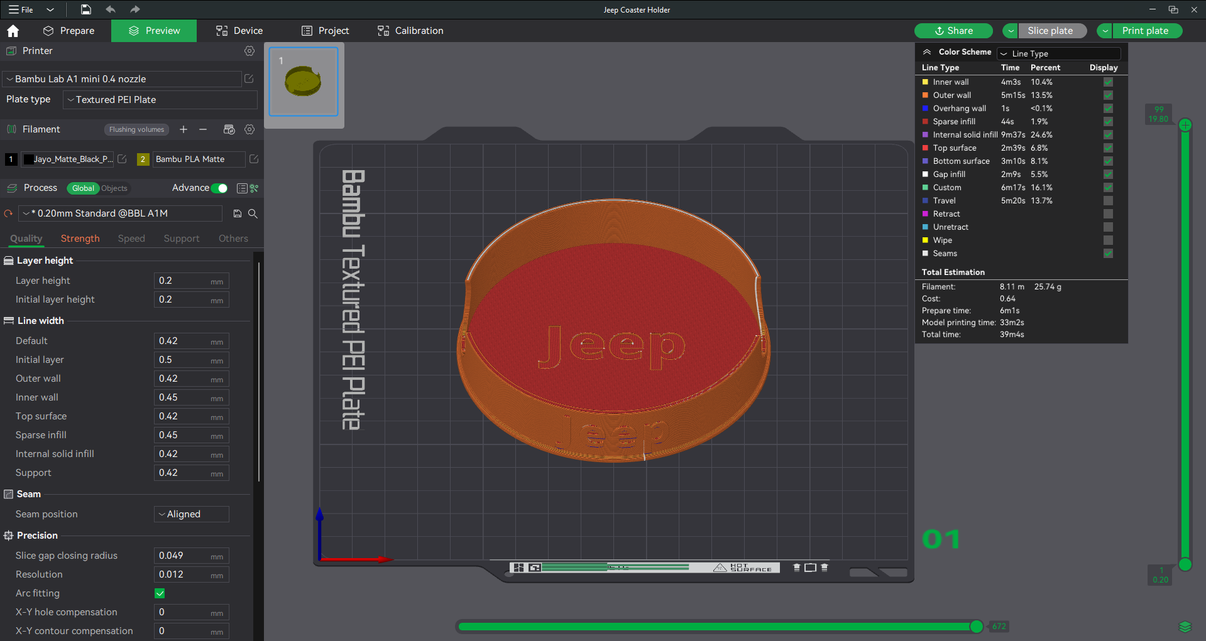This screenshot has width=1206, height=641.
Task: Open the Strength settings tab
Action: (x=80, y=239)
